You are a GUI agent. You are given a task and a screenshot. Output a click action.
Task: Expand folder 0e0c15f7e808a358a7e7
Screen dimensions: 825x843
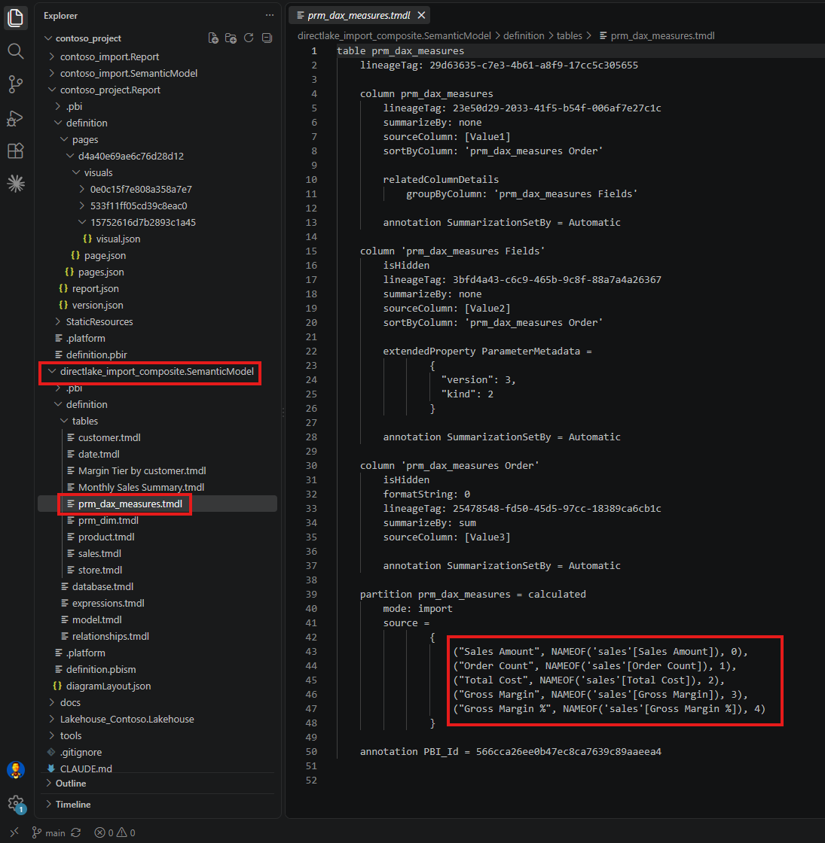141,189
